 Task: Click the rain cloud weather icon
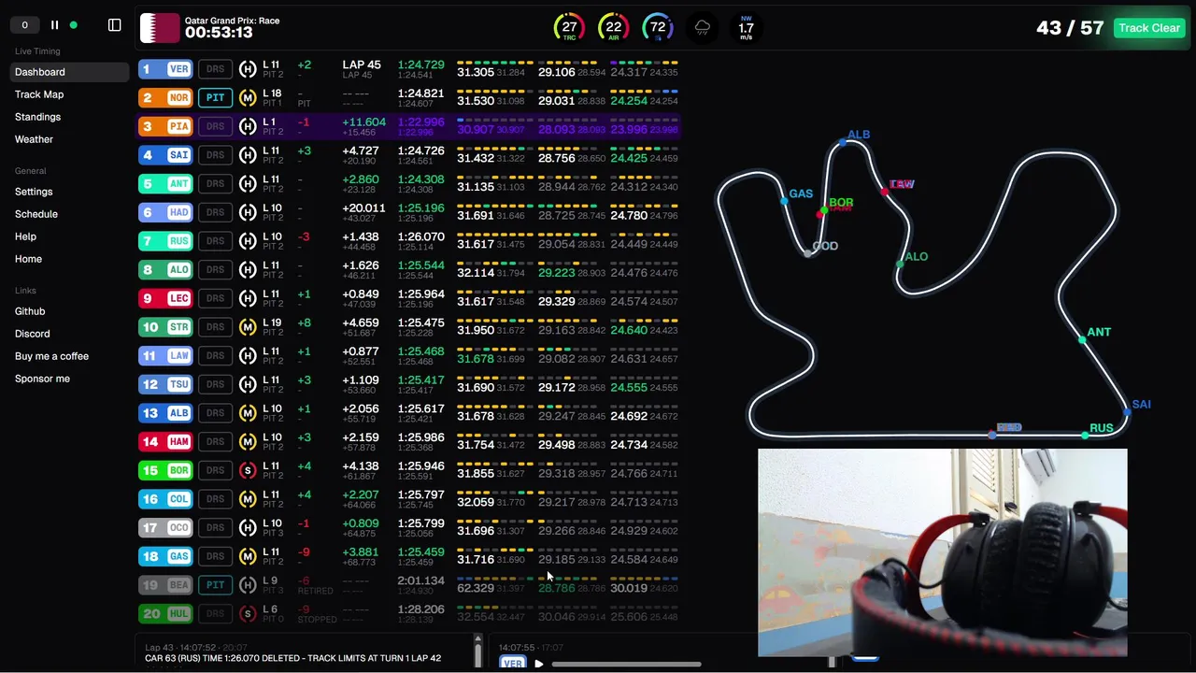point(703,28)
